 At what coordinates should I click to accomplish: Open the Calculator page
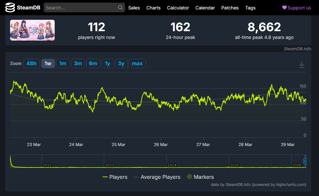tap(178, 8)
